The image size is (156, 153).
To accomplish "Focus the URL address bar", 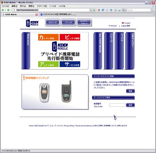I will [51, 10].
